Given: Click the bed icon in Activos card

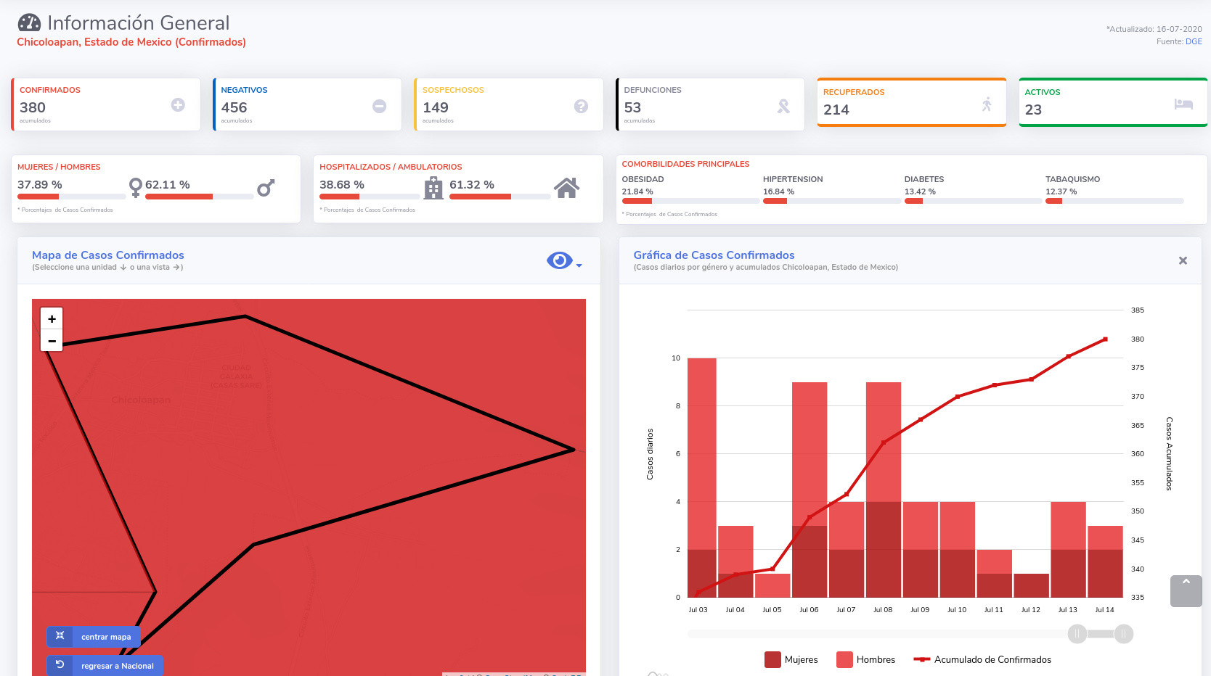Looking at the screenshot, I should point(1183,104).
